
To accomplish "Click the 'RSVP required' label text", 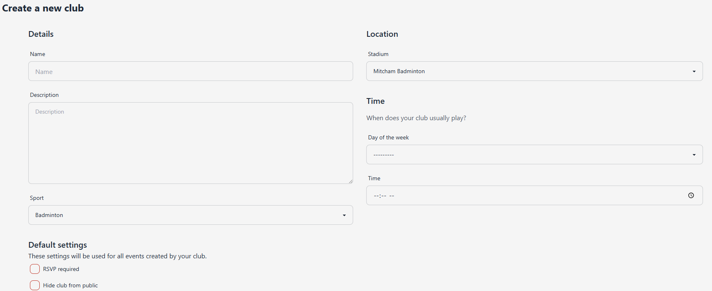I will coord(61,269).
